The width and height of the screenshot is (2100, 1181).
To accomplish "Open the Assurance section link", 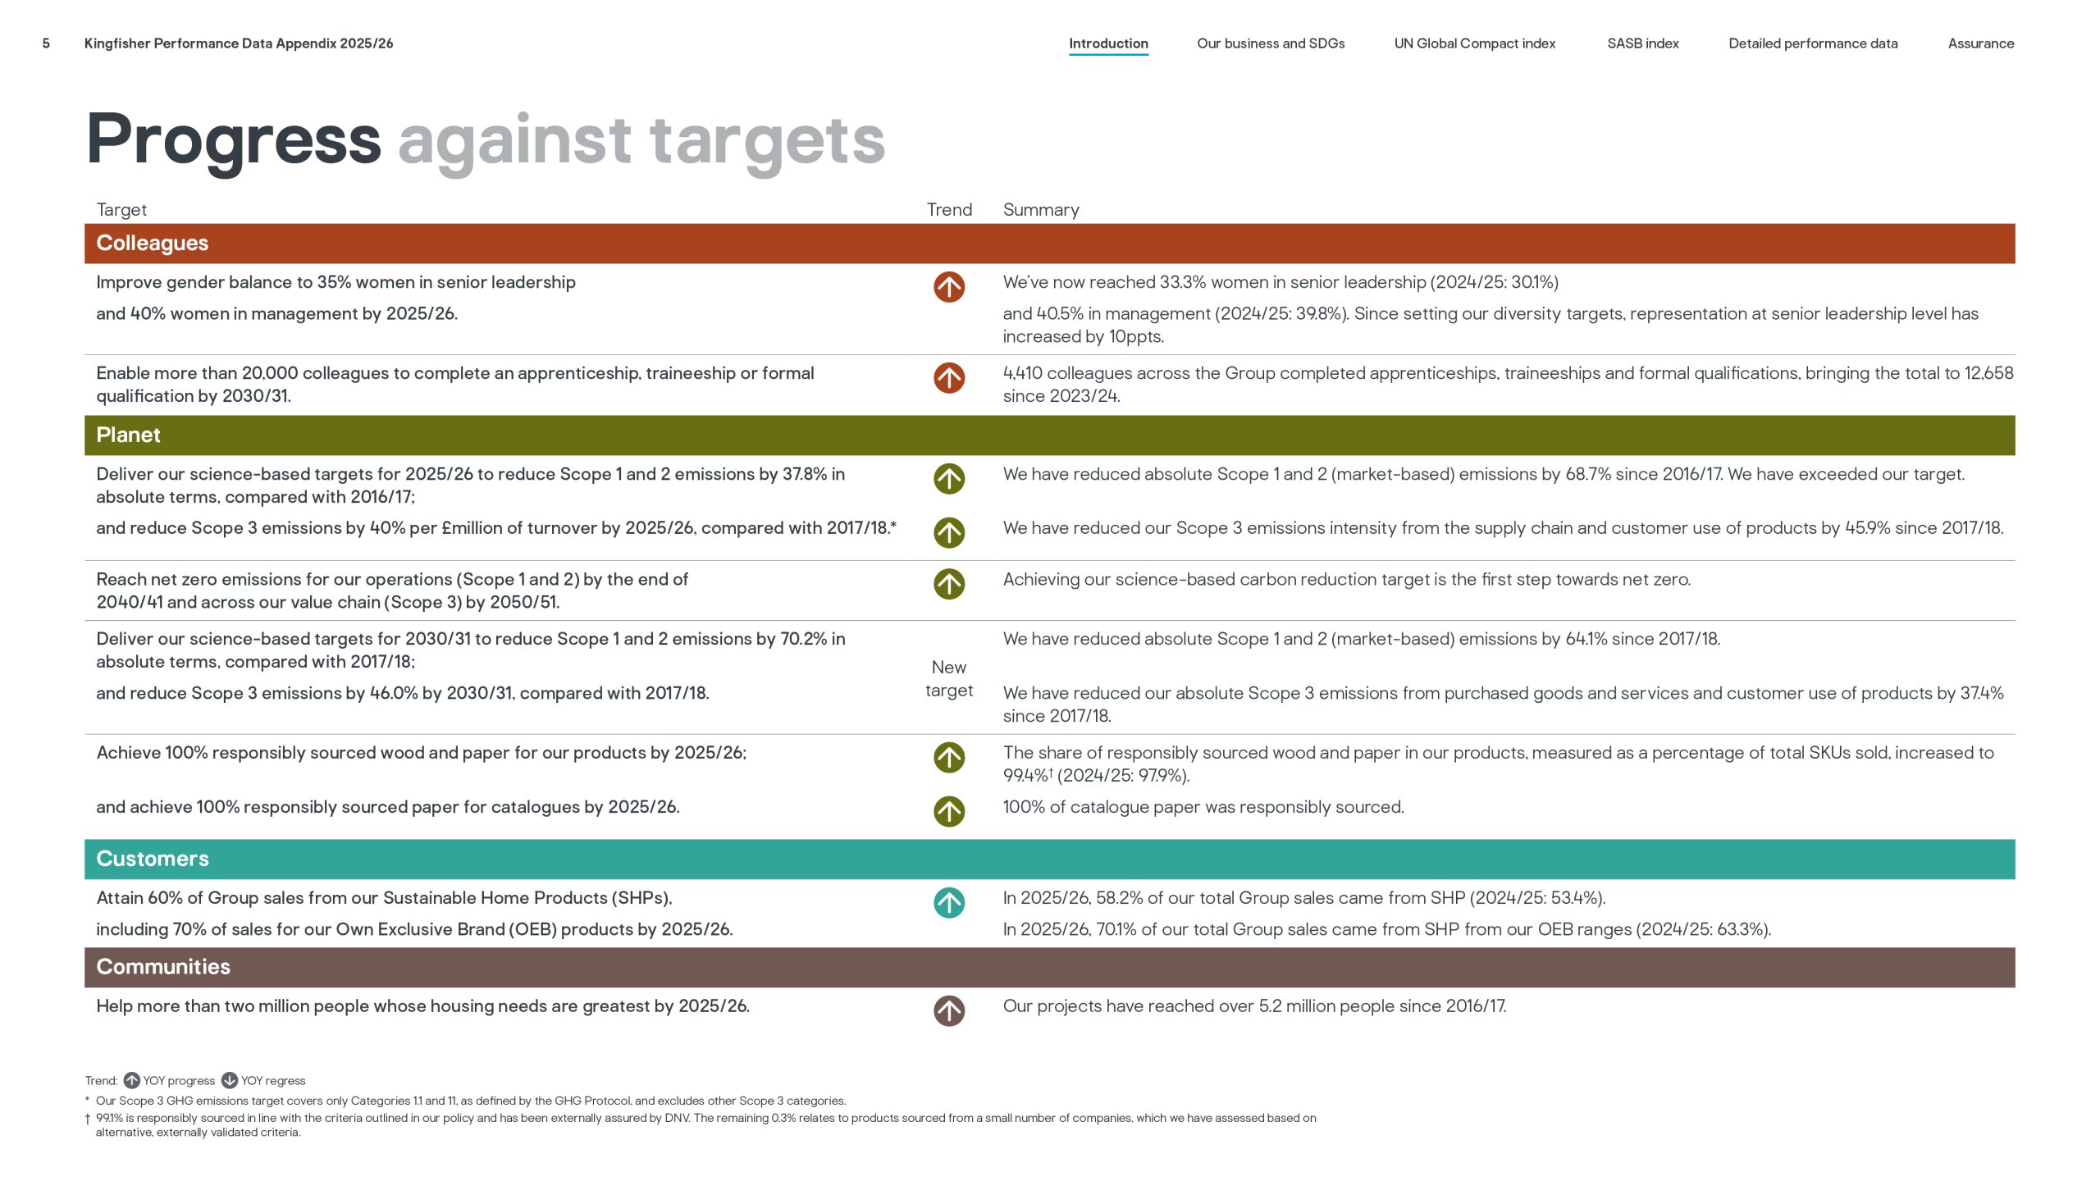I will 1981,43.
